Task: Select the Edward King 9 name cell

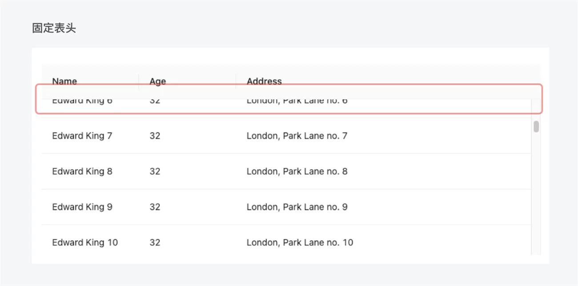Action: pyautogui.click(x=82, y=207)
